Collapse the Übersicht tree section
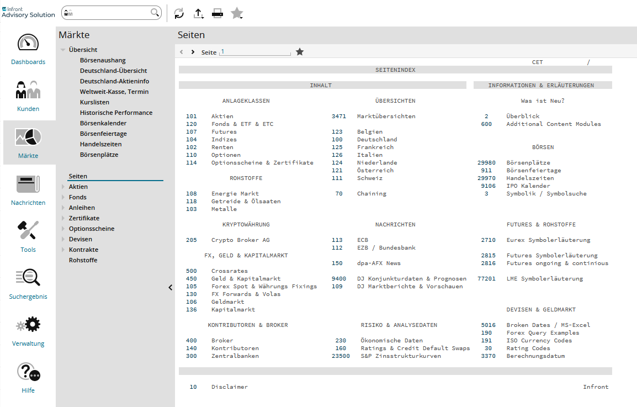The image size is (637, 407). pos(63,50)
